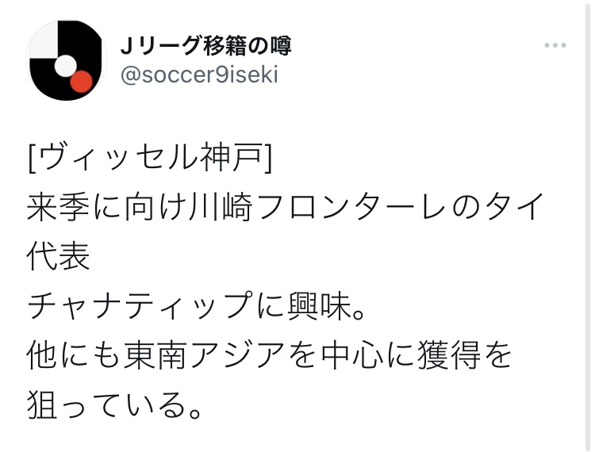Click the red circle in the avatar logo
The height and width of the screenshot is (452, 595).
point(82,81)
